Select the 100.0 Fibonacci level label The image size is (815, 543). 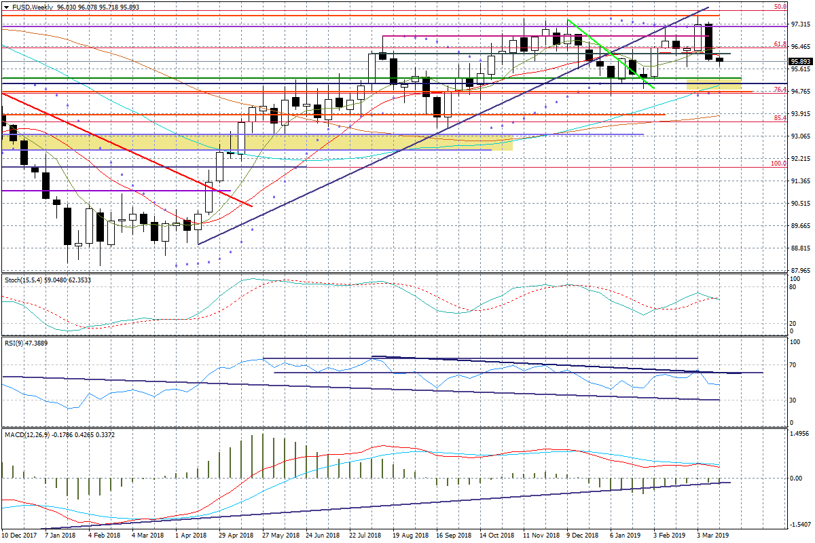(x=778, y=164)
